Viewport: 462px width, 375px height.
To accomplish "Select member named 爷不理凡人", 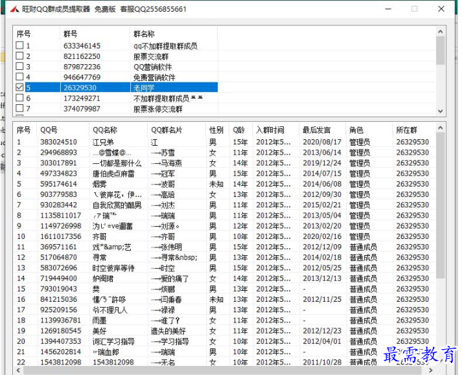I will click(x=110, y=310).
